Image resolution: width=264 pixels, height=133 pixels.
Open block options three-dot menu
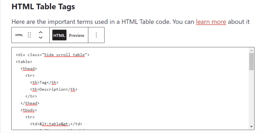[x=96, y=35]
